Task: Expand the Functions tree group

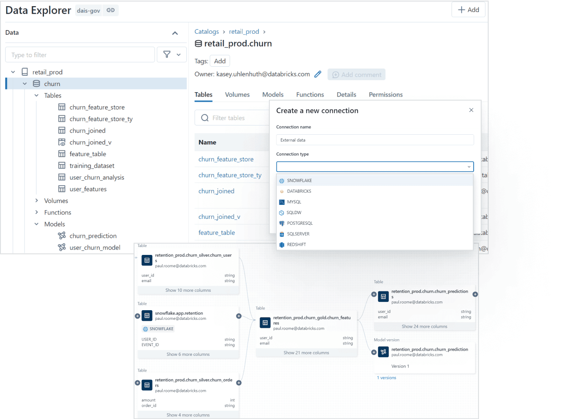Action: click(36, 212)
